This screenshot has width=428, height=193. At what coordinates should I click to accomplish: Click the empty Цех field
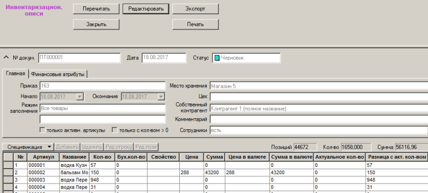[319, 96]
